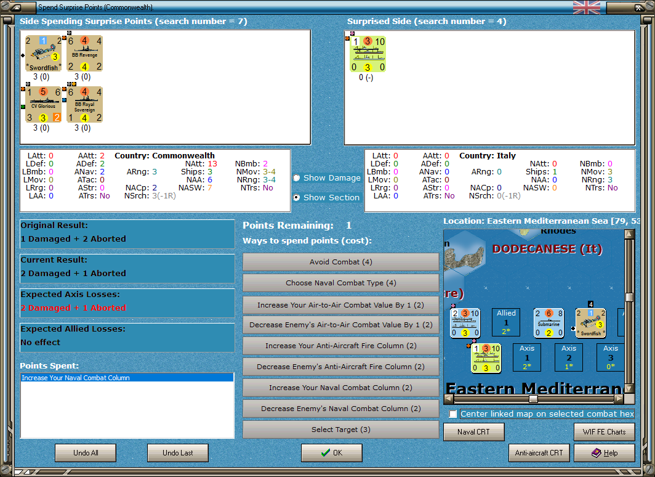Image resolution: width=655 pixels, height=477 pixels.
Task: Click the Undo All button
Action: (86, 453)
